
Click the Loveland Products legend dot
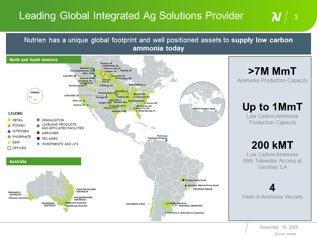[x=38, y=126]
